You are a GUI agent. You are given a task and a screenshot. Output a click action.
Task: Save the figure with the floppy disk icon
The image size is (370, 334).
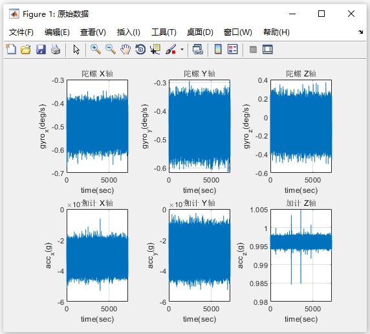41,50
